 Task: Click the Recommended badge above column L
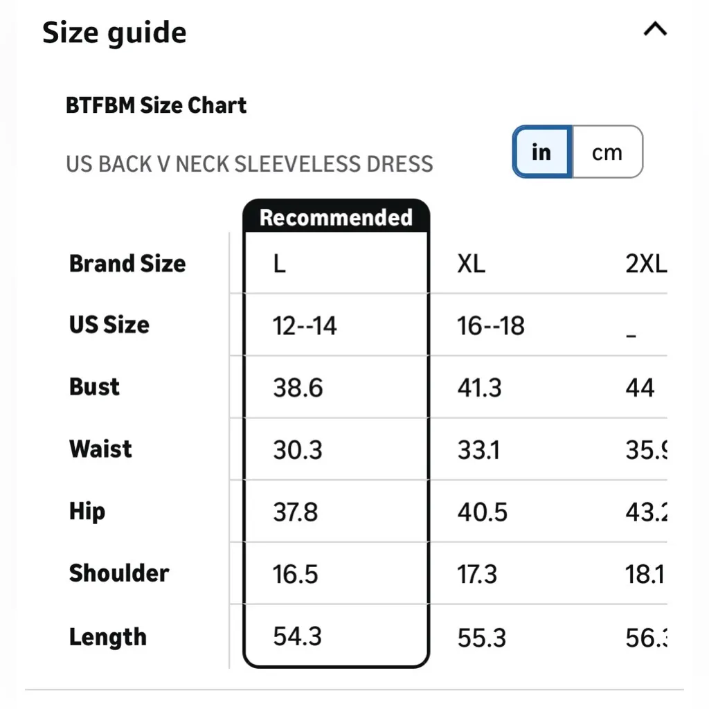[x=336, y=217]
